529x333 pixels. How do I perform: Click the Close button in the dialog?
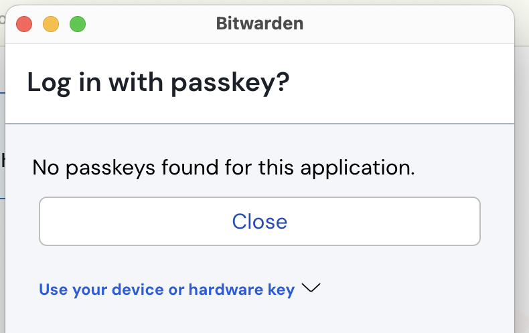click(x=259, y=221)
